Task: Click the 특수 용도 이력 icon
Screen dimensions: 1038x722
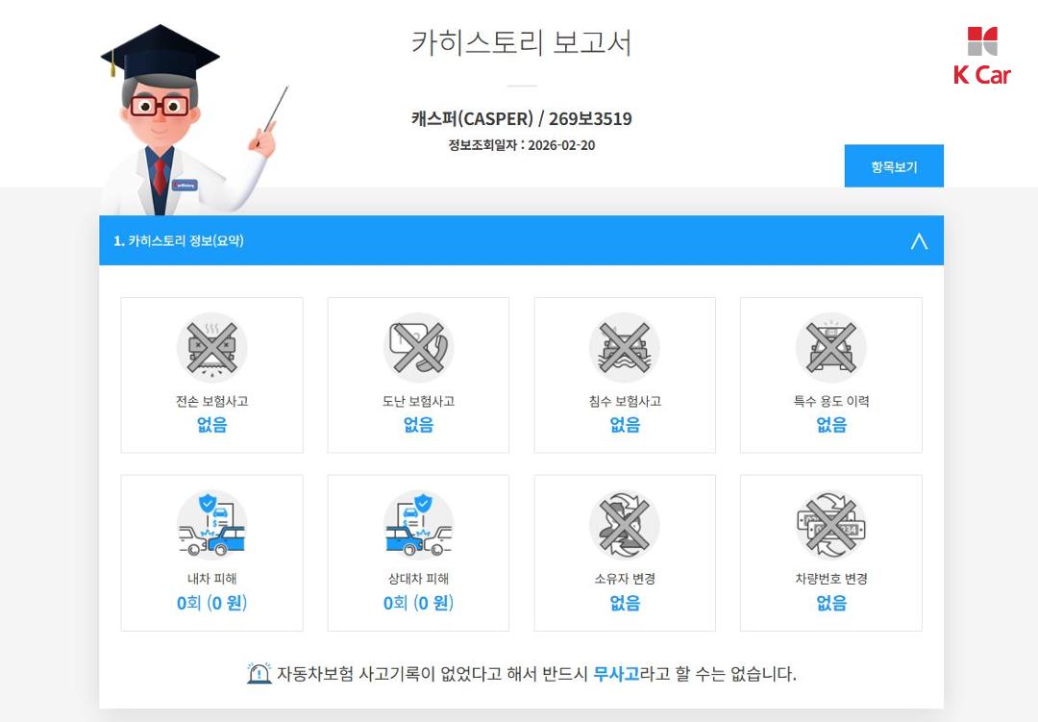Action: click(830, 347)
